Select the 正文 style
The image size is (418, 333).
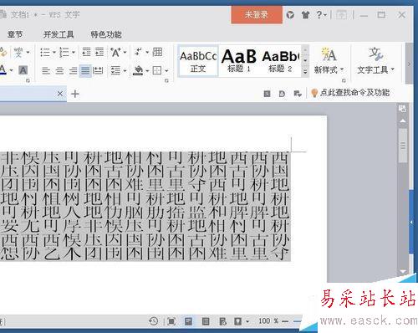pos(198,61)
